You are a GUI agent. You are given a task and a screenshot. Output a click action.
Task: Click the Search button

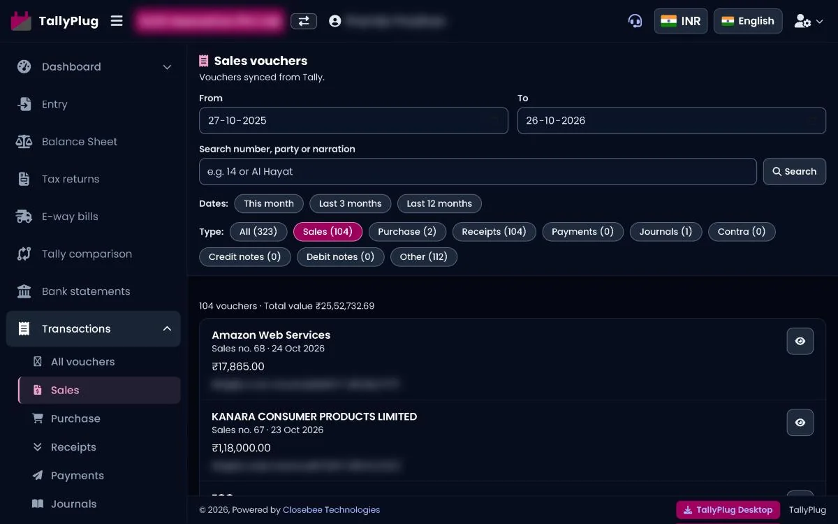[794, 172]
